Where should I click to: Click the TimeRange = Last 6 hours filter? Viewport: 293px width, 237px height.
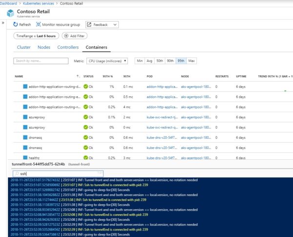pyautogui.click(x=36, y=36)
